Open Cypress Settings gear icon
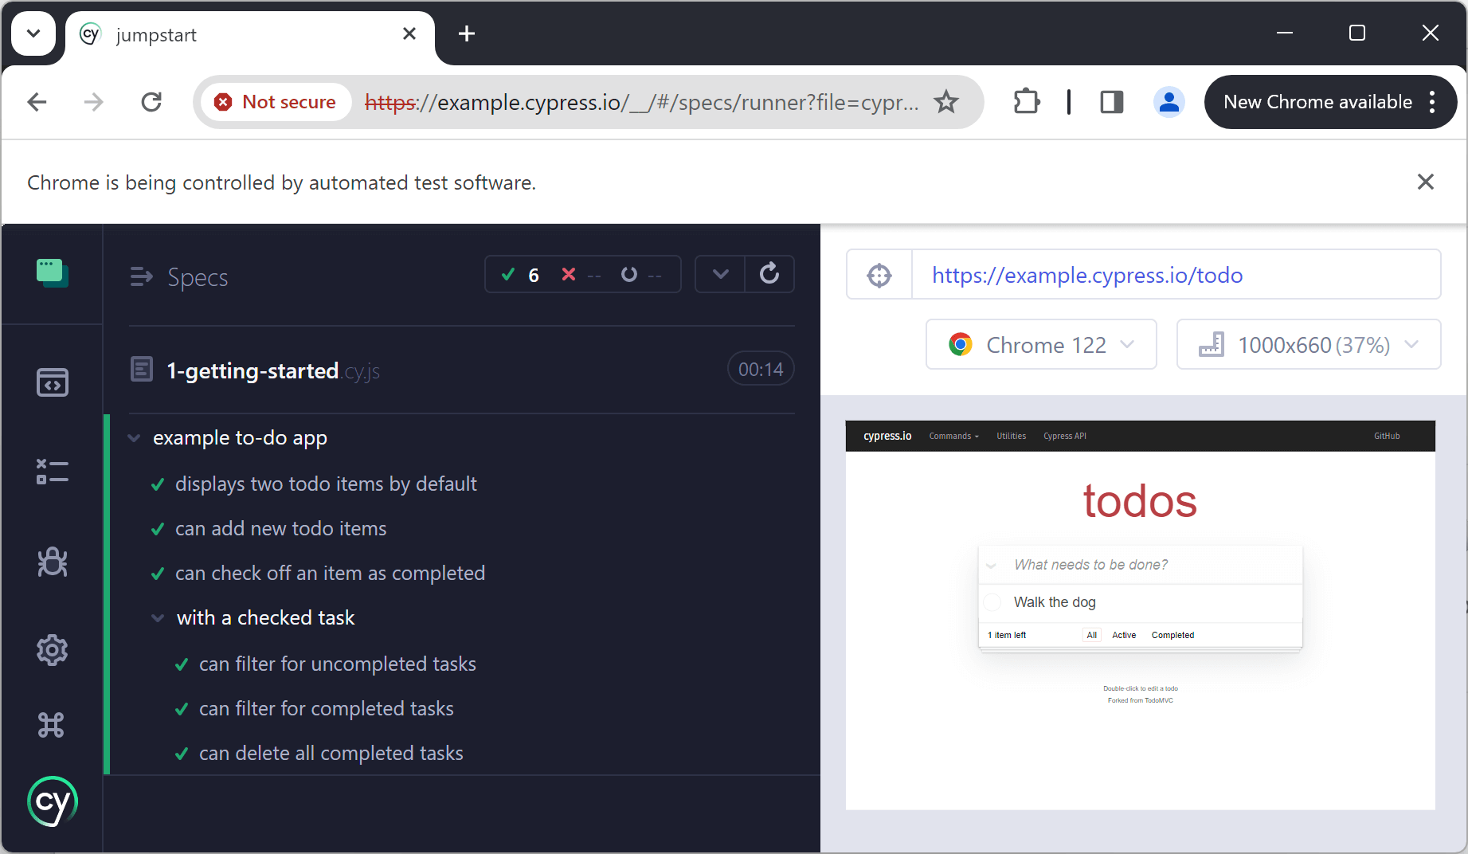The image size is (1468, 854). click(53, 650)
